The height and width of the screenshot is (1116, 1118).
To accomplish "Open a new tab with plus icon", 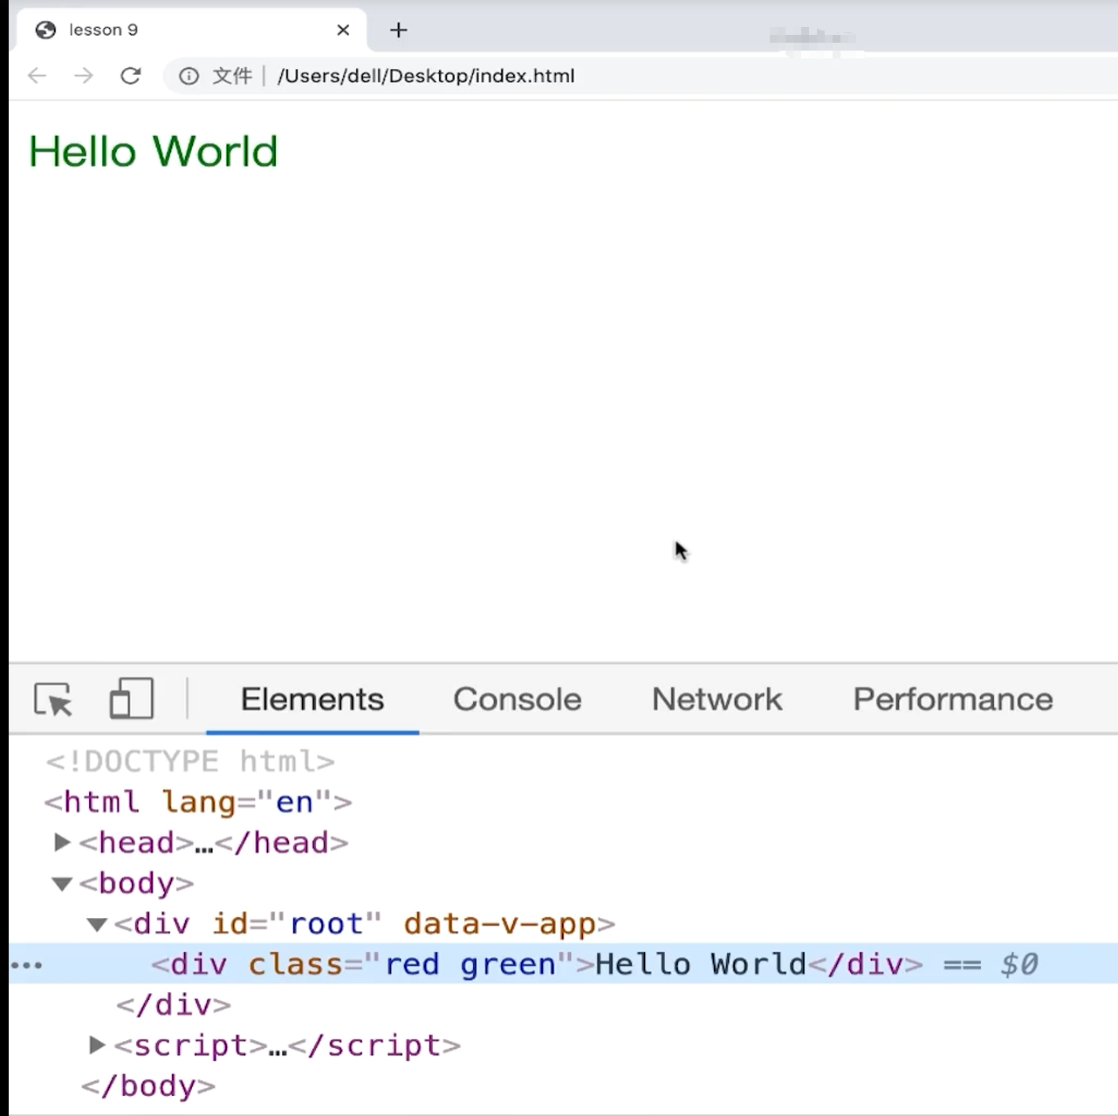I will pyautogui.click(x=399, y=30).
